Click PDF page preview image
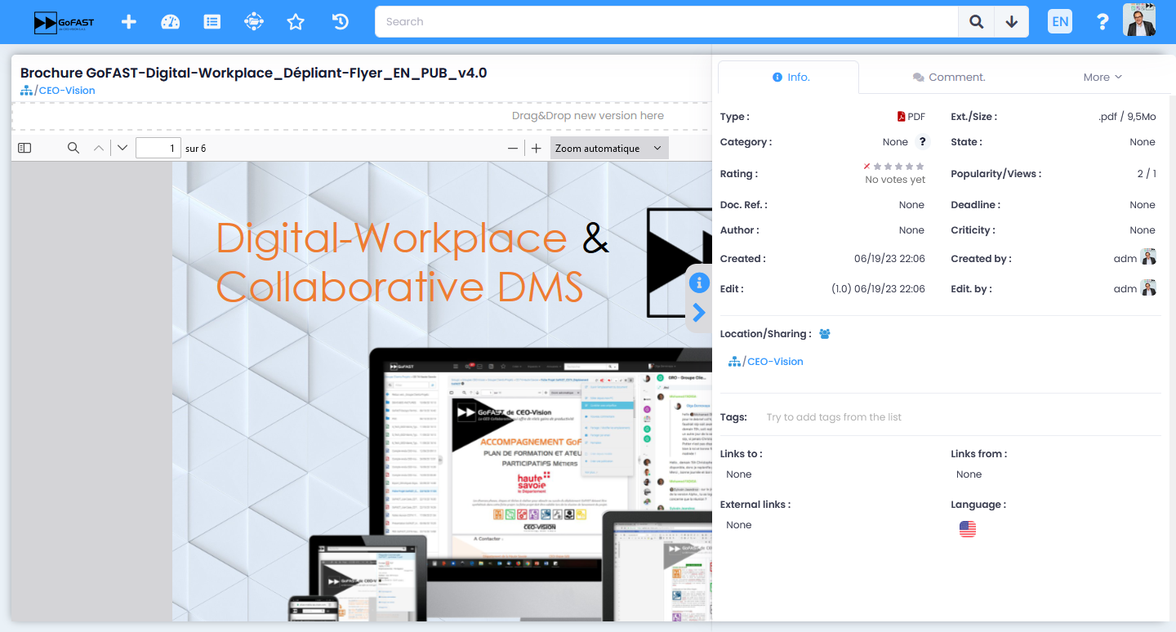Image resolution: width=1176 pixels, height=632 pixels. [441, 392]
